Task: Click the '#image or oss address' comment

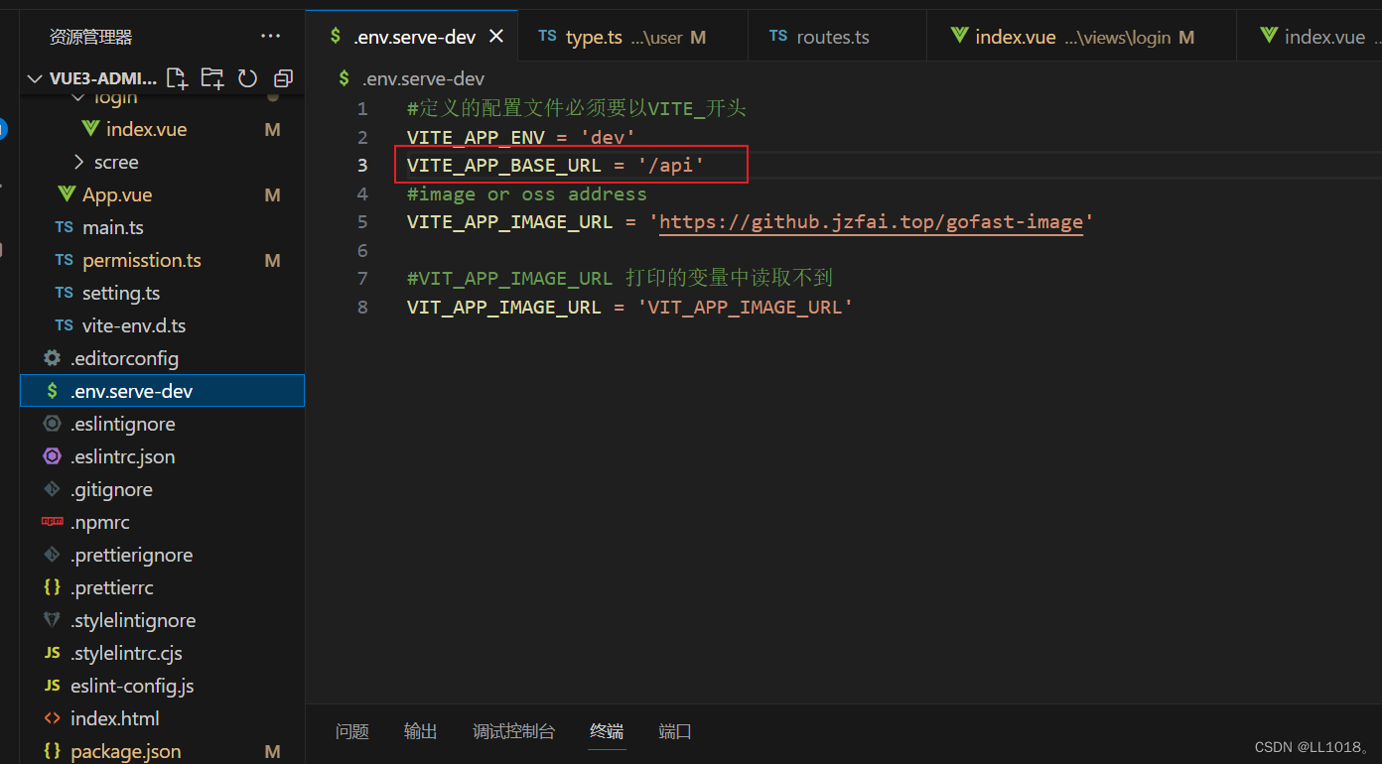Action: pyautogui.click(x=526, y=193)
